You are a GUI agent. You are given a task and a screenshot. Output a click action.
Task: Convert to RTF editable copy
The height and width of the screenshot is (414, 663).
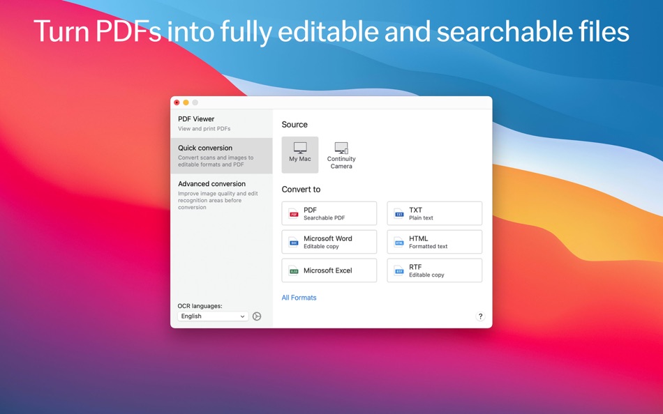tap(434, 270)
